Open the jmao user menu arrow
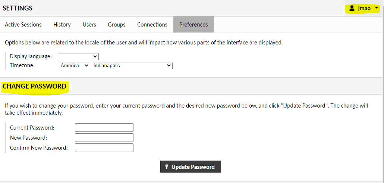Viewport: 384px width, 183px height. coord(377,8)
